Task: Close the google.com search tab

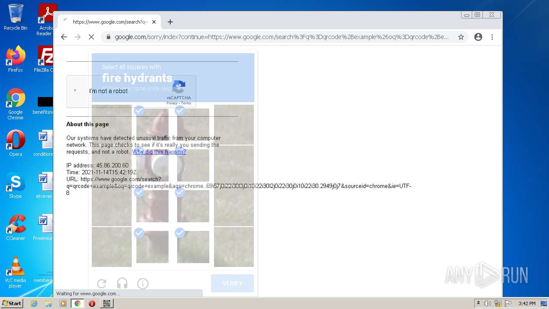Action: [x=154, y=22]
